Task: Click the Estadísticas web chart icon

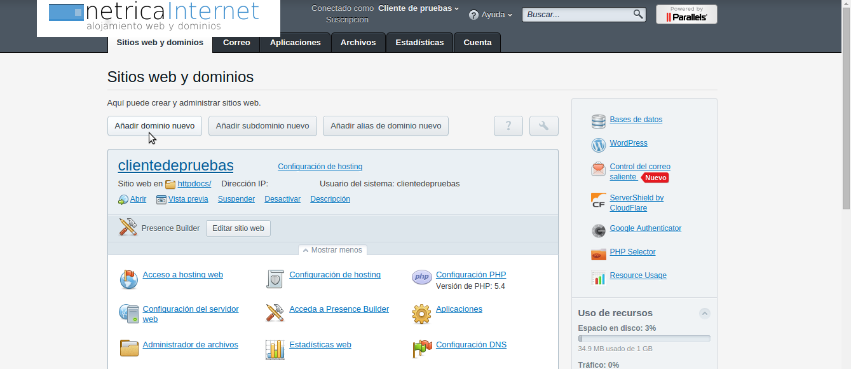Action: (275, 349)
